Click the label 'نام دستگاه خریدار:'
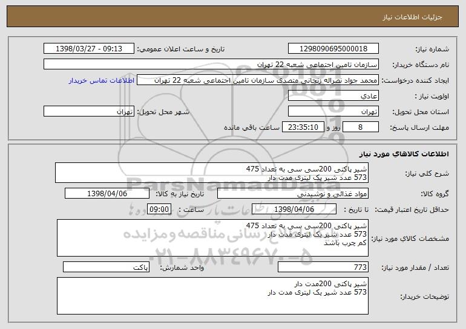Screen dimensions: 466x329 (421, 65)
